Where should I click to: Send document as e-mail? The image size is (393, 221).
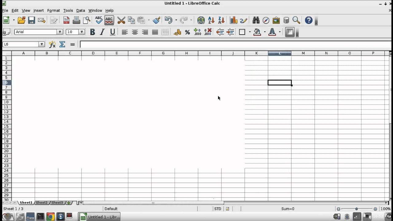(x=41, y=20)
